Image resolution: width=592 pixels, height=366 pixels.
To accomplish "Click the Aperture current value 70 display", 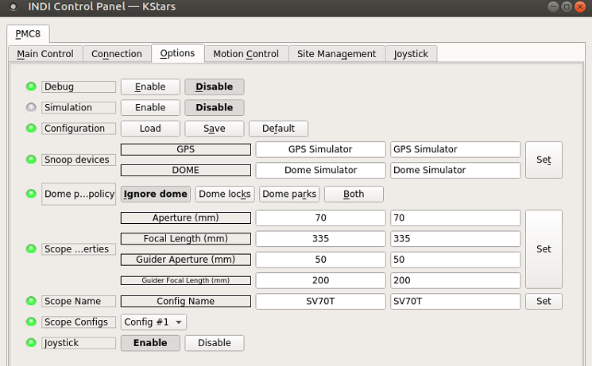I will pos(320,218).
